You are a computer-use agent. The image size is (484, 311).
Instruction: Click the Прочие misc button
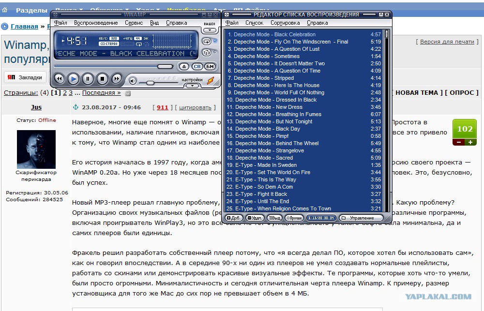pos(294,218)
